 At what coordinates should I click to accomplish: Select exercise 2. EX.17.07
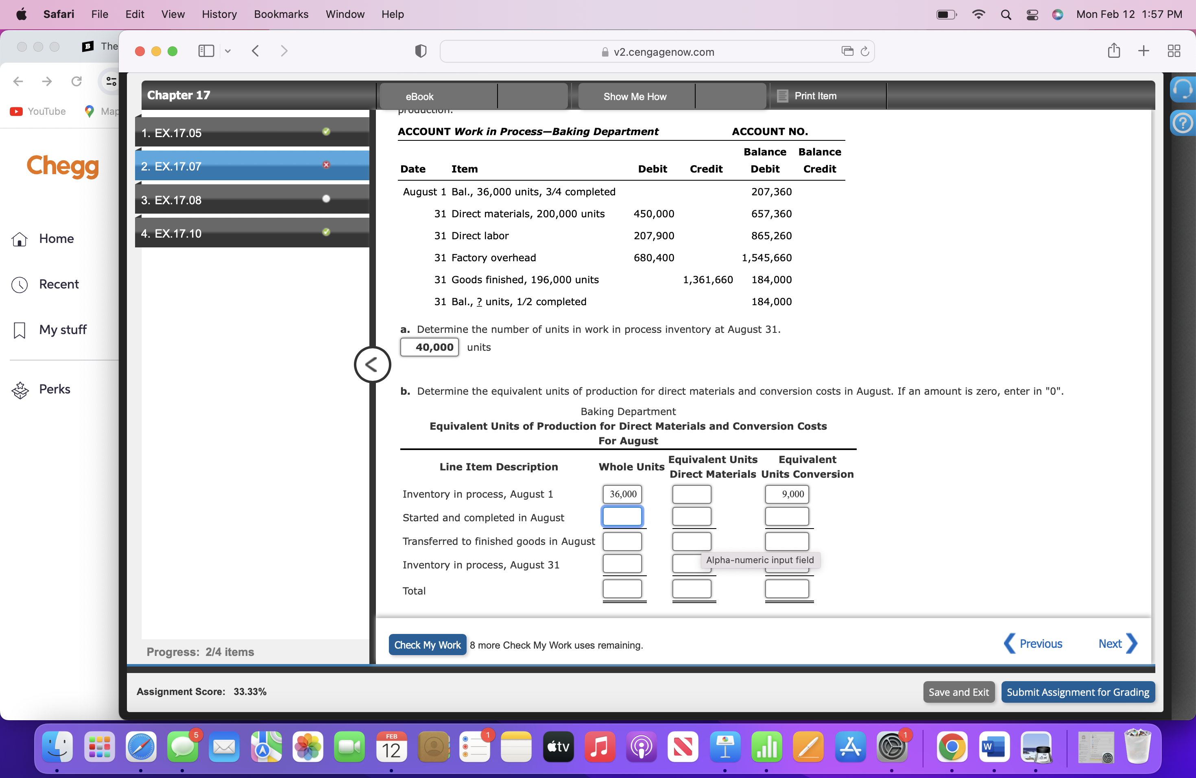coord(252,166)
